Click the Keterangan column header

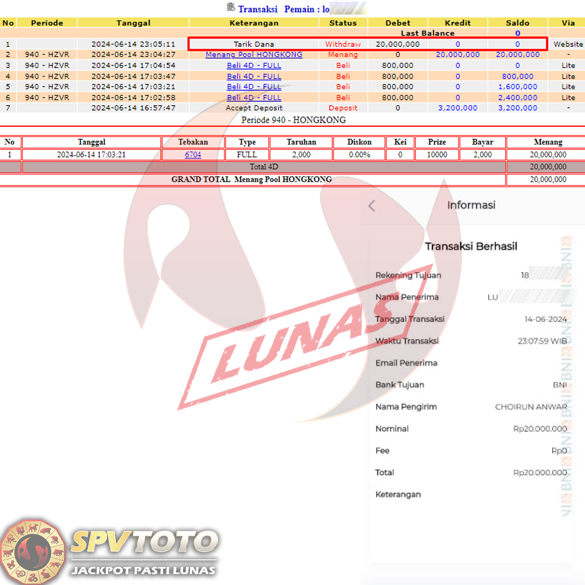[254, 23]
